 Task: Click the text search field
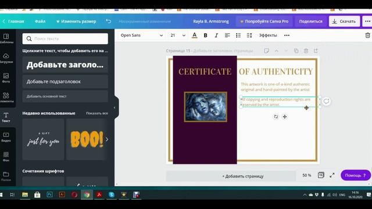click(x=65, y=39)
